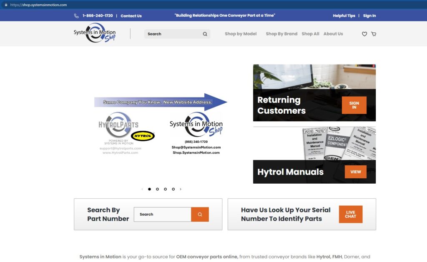Click the Hytrol Manuals VIEW button
Screen dimensions: 427x262
pyautogui.click(x=356, y=172)
